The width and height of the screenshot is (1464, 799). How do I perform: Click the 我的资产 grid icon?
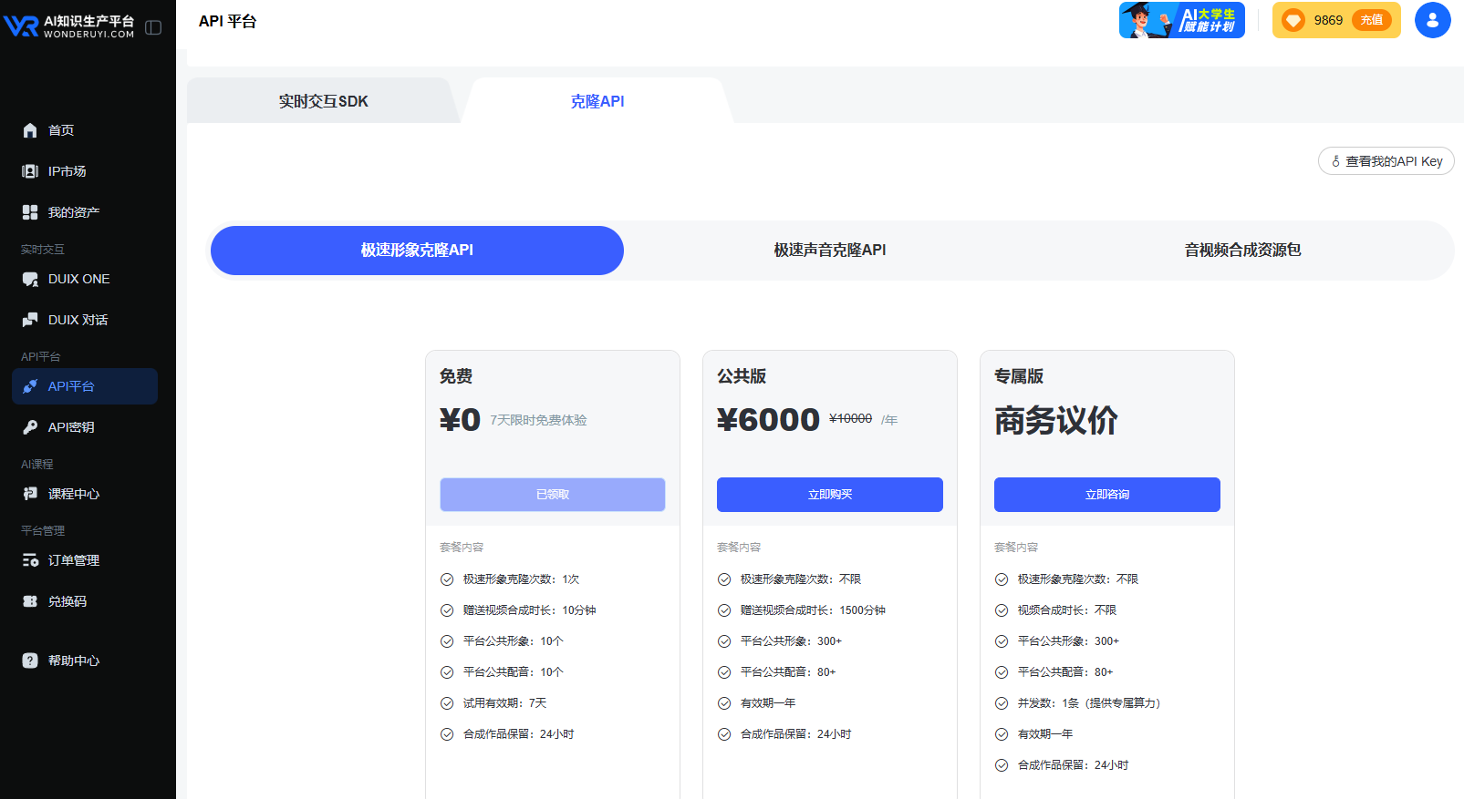pos(30,212)
